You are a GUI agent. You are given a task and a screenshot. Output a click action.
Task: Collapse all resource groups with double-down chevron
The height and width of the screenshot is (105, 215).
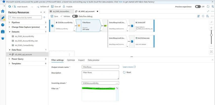(41, 12)
